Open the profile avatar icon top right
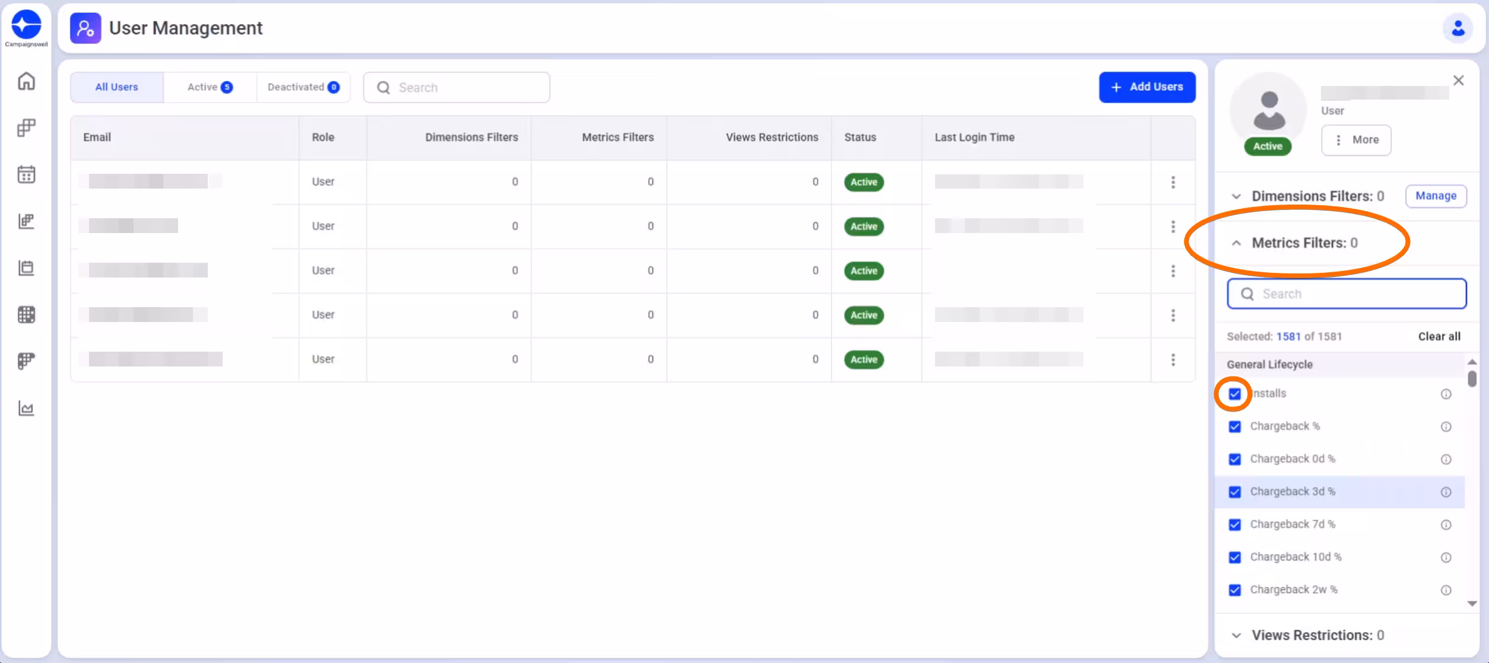 pos(1458,28)
